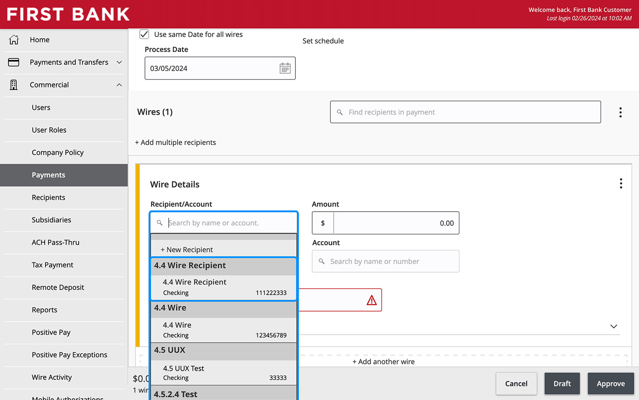The height and width of the screenshot is (400, 639).
Task: Click the Draft button
Action: [x=562, y=384]
